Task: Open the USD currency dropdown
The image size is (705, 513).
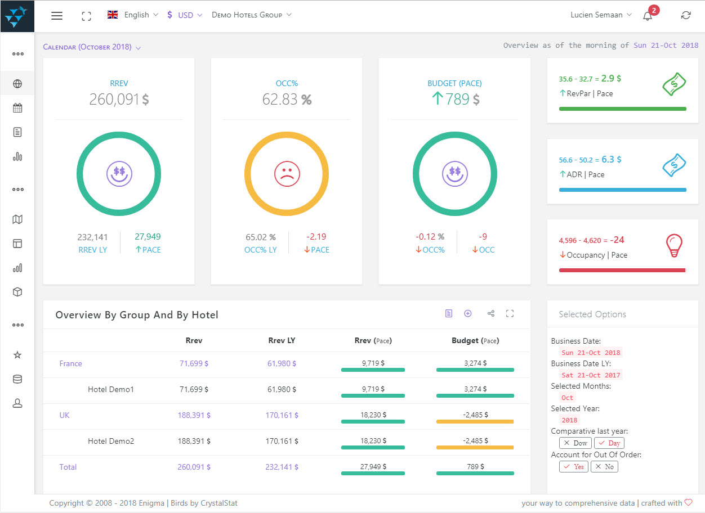Action: 185,15
